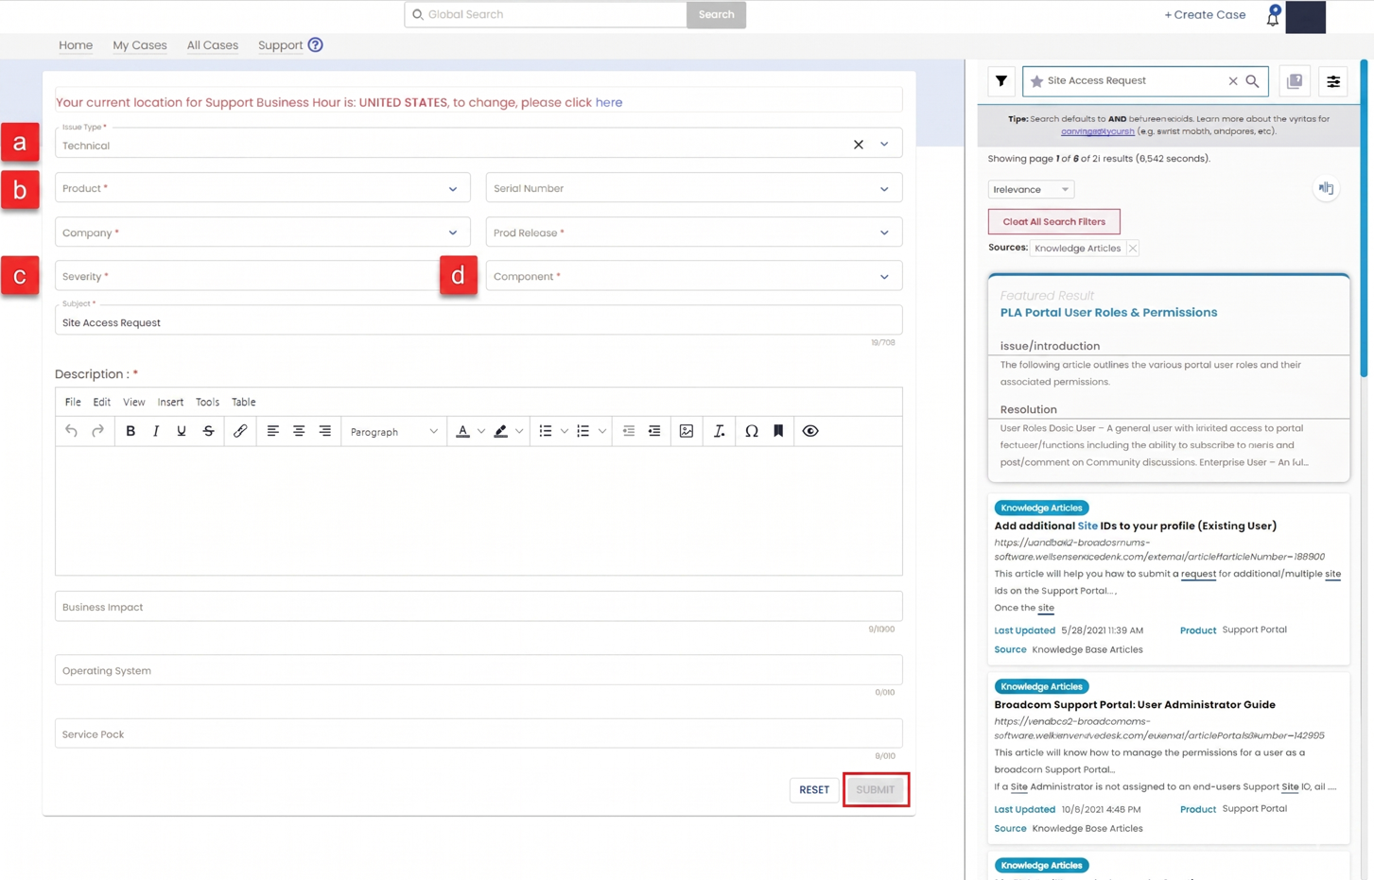Click the search settings sliders icon
This screenshot has height=880, width=1374.
1333,81
